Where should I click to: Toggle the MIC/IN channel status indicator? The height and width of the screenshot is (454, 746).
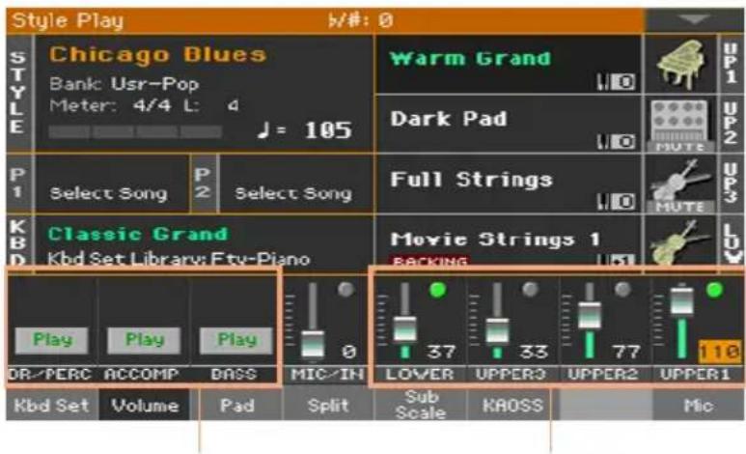click(x=345, y=289)
